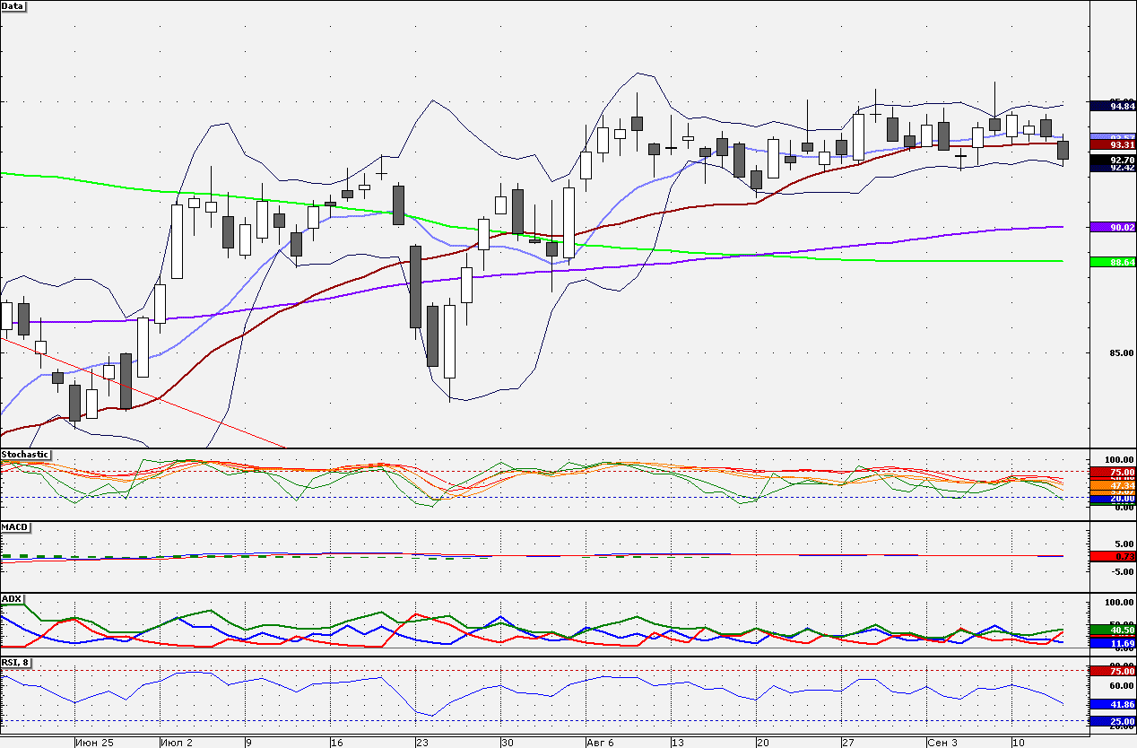Click the 85.00 price axis label
1137x748 pixels.
(x=1111, y=352)
